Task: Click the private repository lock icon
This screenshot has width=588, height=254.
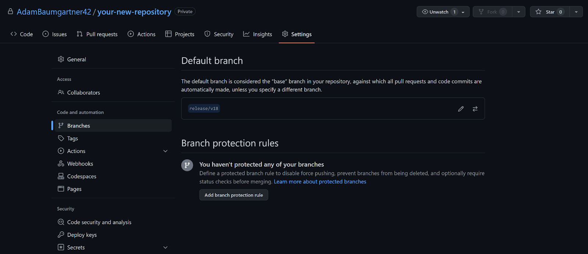Action: 11,11
